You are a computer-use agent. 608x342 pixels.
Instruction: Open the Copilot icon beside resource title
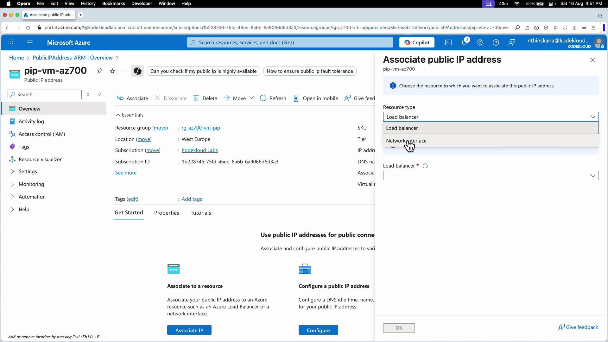137,71
